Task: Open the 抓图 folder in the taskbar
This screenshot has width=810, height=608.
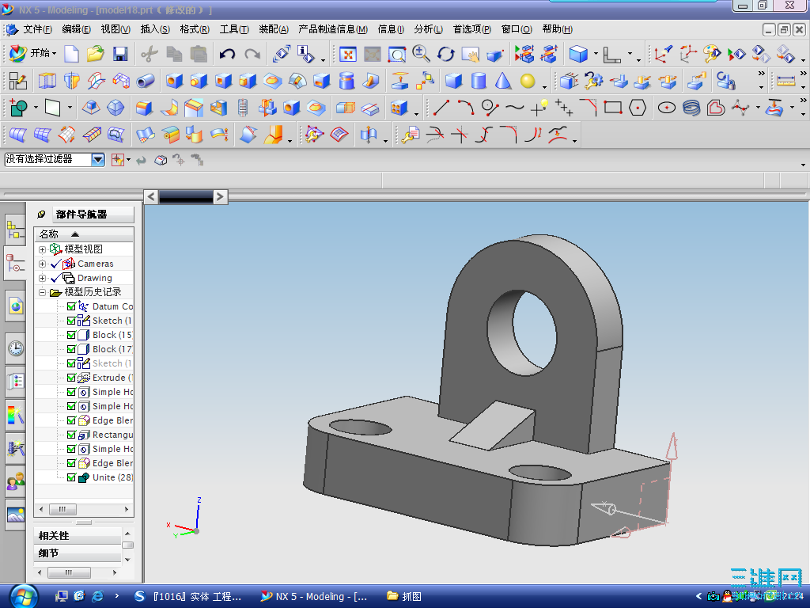Action: coord(404,597)
